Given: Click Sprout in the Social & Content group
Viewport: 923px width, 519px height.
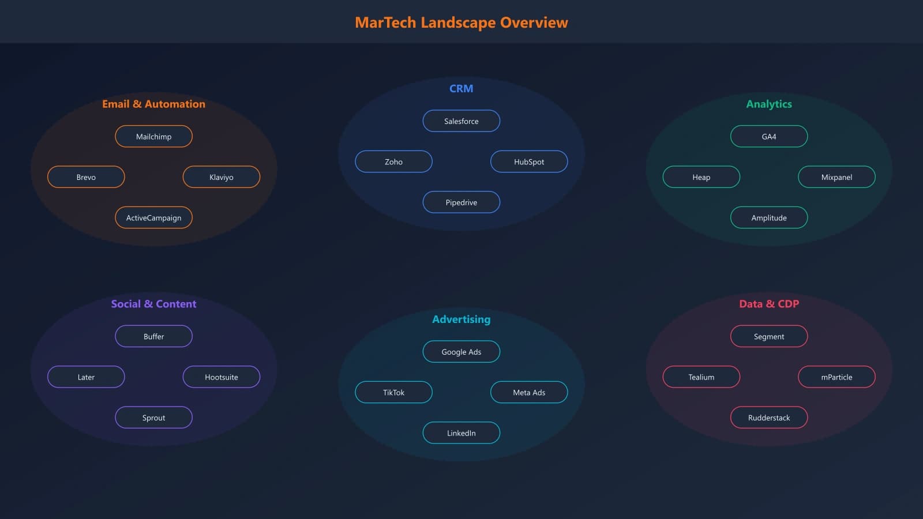Looking at the screenshot, I should tap(153, 417).
